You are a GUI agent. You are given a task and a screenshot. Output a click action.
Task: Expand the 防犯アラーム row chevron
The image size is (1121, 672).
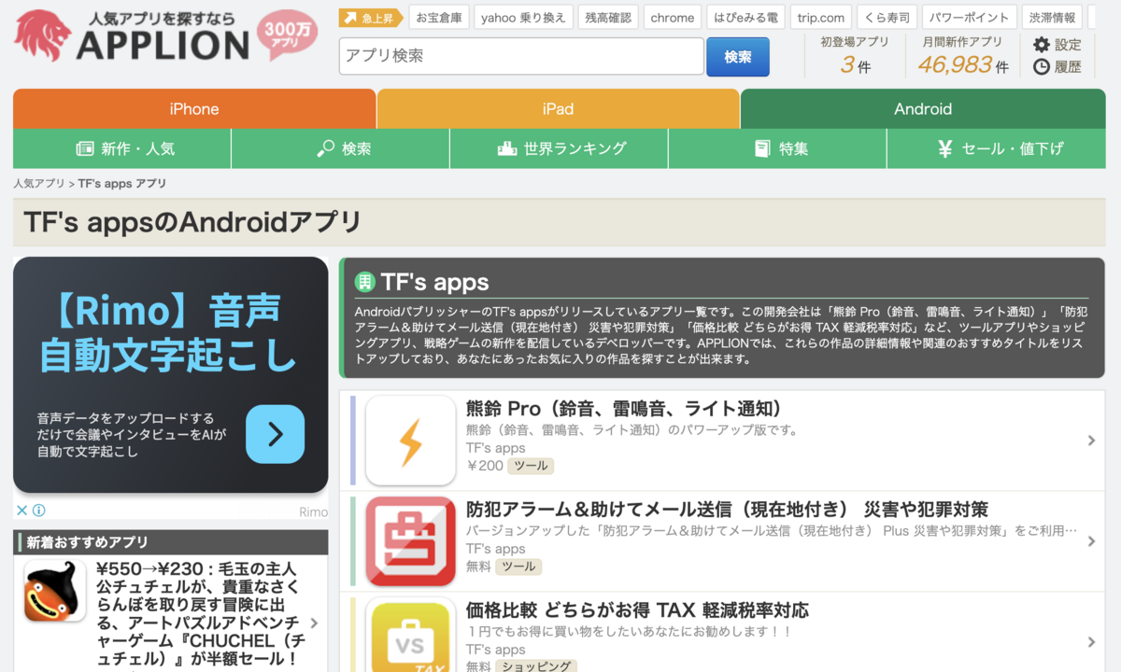click(x=1091, y=541)
